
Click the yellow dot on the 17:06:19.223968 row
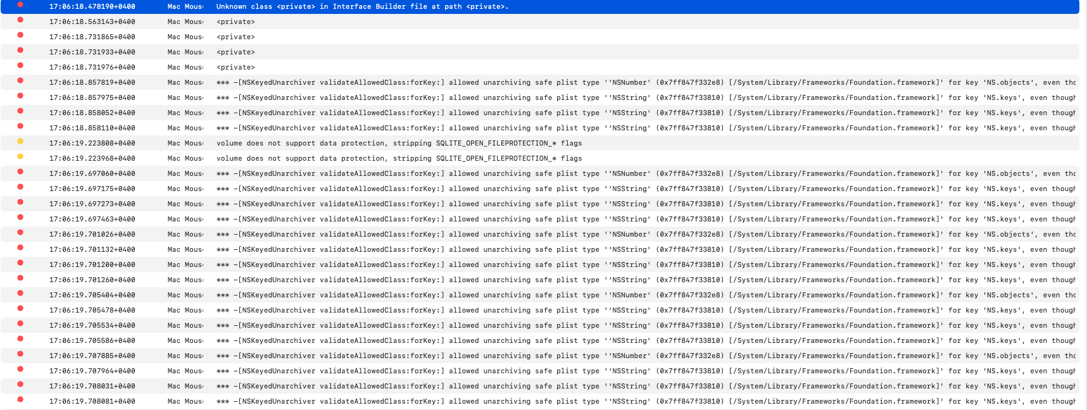[20, 156]
